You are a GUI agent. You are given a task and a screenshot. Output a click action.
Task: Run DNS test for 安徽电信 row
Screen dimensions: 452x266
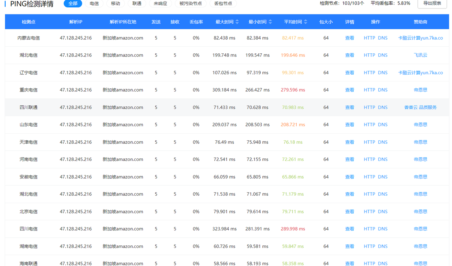pos(383,177)
